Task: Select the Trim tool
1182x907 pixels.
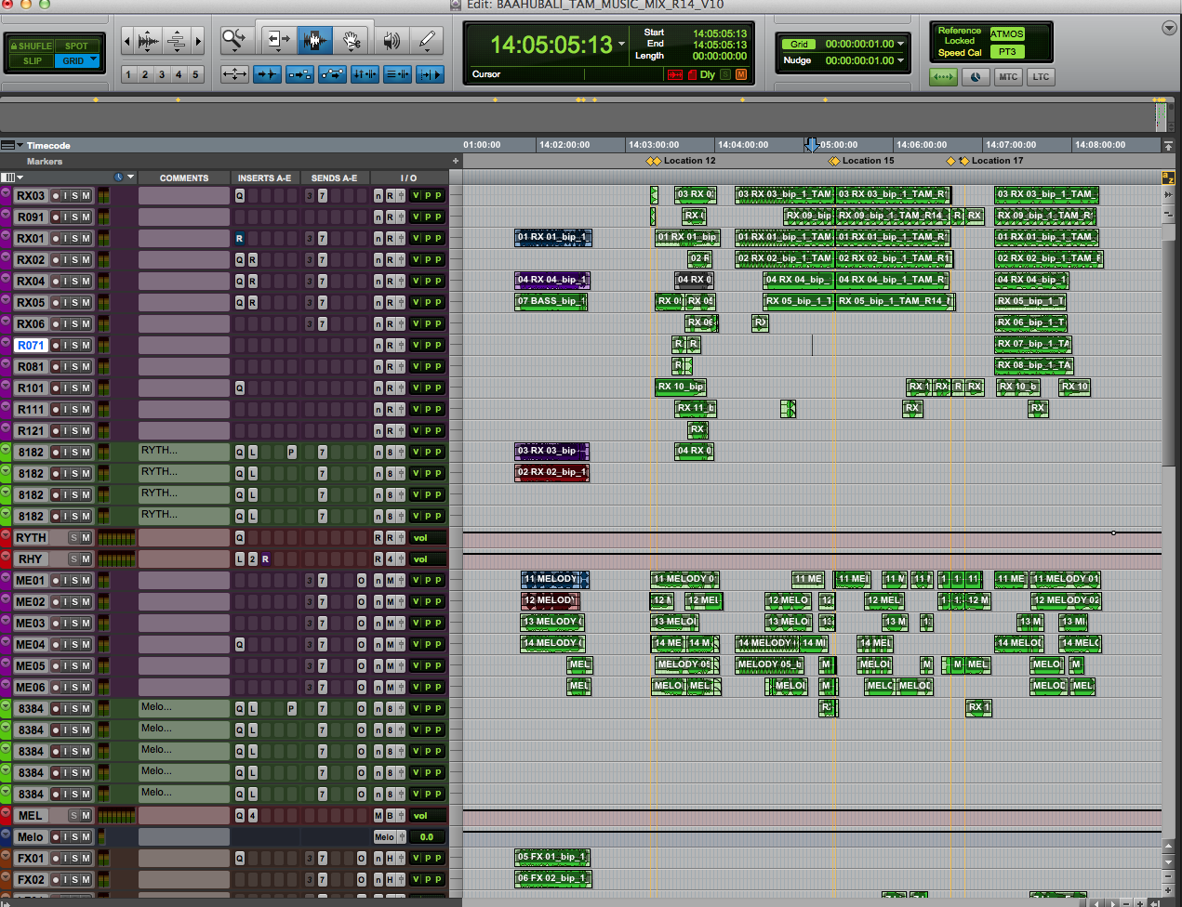Action: point(278,40)
